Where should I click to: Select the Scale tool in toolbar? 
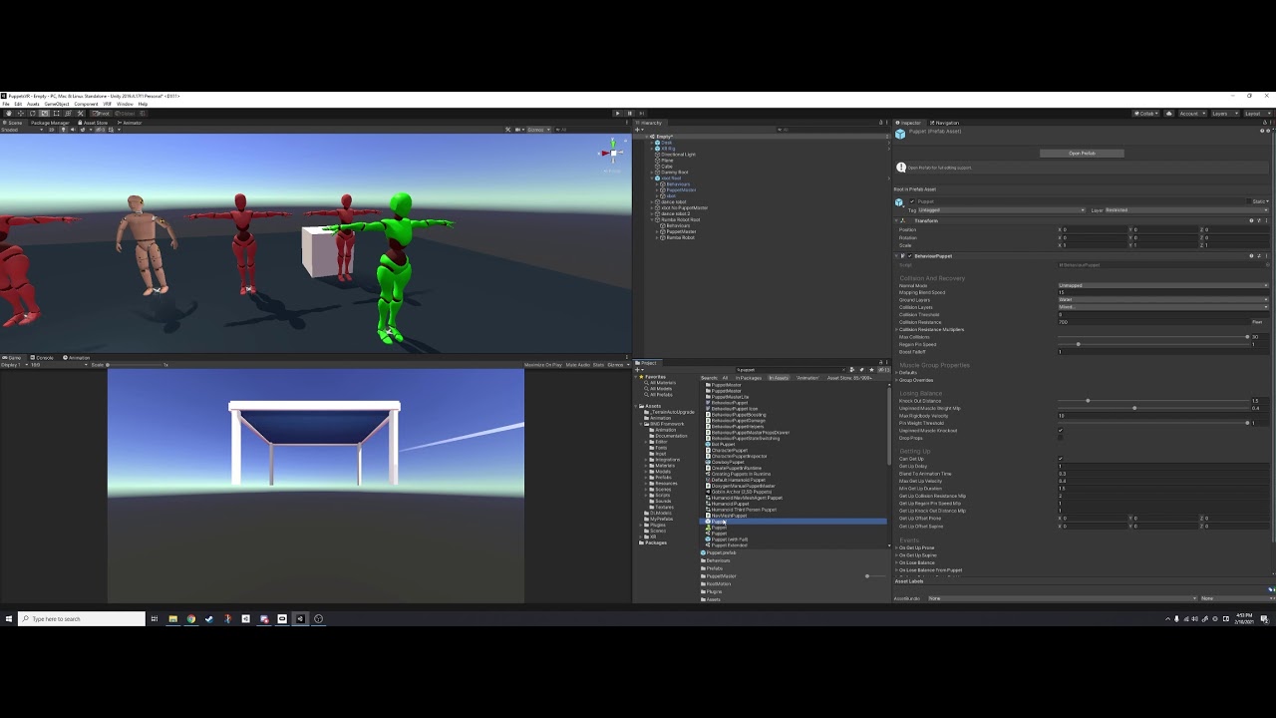pyautogui.click(x=45, y=114)
